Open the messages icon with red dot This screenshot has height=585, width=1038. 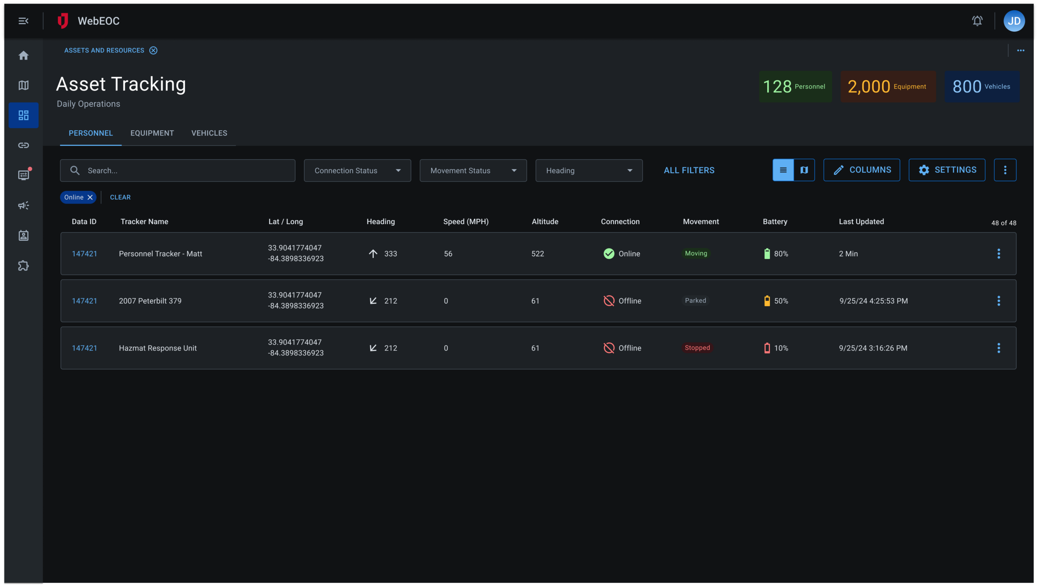click(24, 175)
